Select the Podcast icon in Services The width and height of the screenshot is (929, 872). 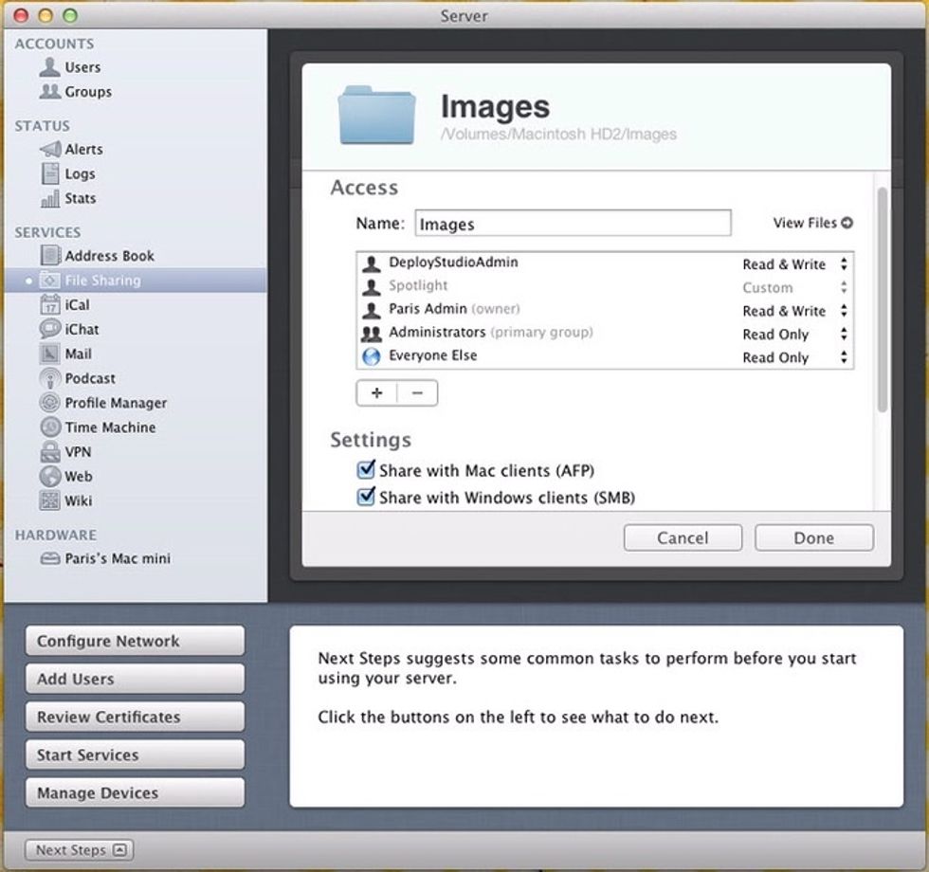pos(50,378)
